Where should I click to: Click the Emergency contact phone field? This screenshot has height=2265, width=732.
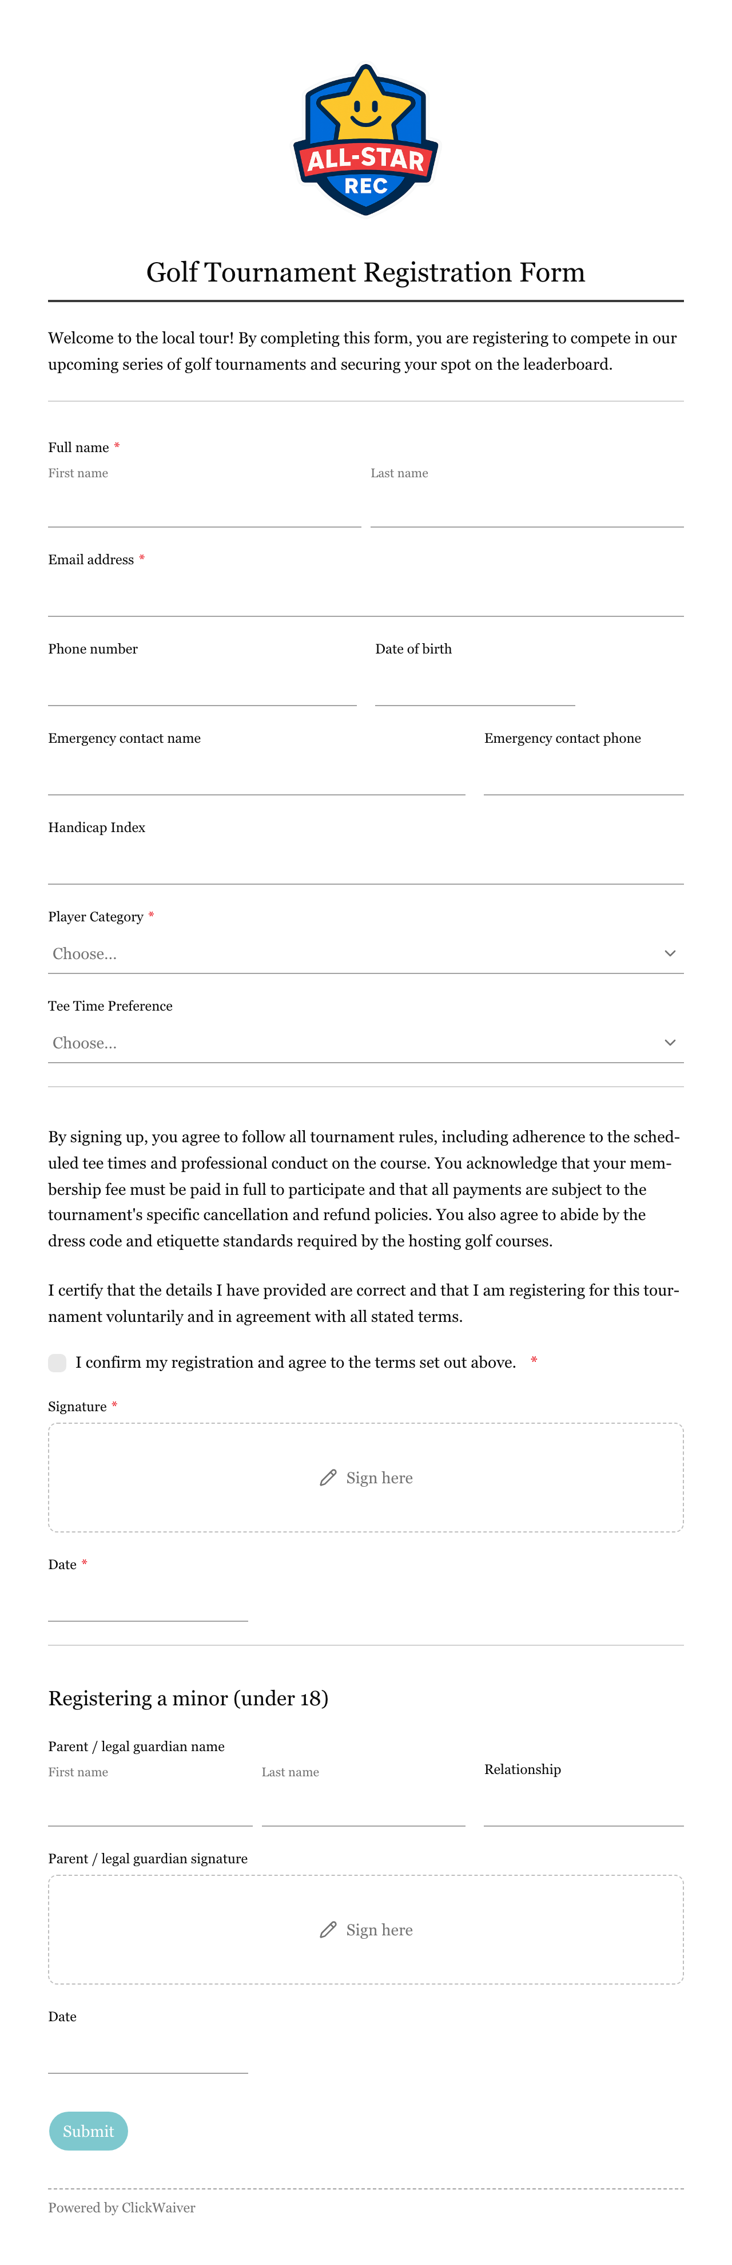click(583, 775)
